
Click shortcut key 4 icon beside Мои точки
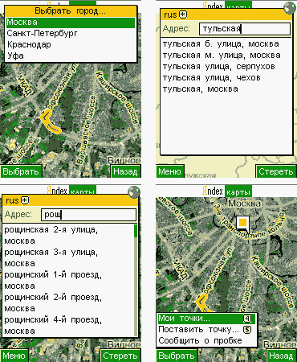248,319
